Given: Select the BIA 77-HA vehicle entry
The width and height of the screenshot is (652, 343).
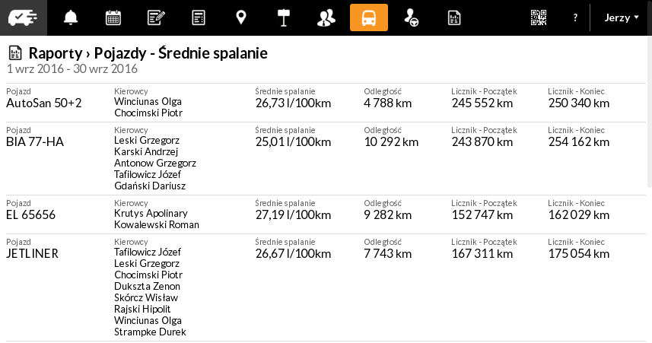Looking at the screenshot, I should tap(35, 141).
